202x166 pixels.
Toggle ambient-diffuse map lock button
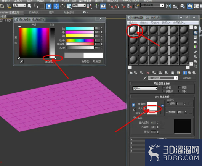point(162,106)
